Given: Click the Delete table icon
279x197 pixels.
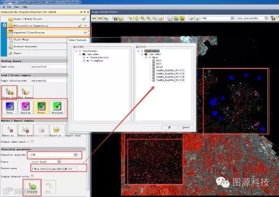Looking at the screenshot, I should coord(41,130).
